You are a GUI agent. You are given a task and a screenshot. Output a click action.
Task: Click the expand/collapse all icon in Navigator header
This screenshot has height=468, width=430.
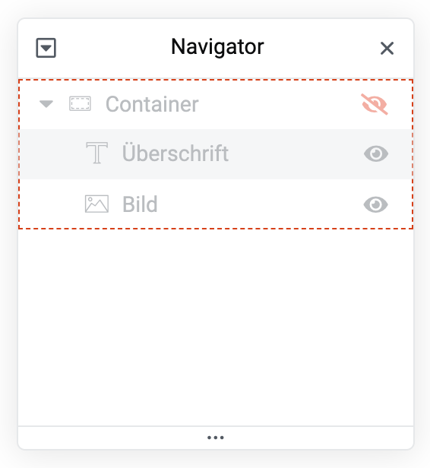[46, 48]
